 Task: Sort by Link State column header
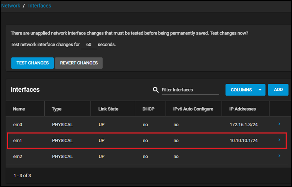(x=108, y=109)
